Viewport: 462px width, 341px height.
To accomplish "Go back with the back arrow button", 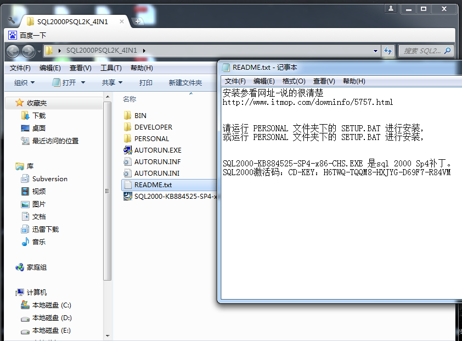I will 13,51.
